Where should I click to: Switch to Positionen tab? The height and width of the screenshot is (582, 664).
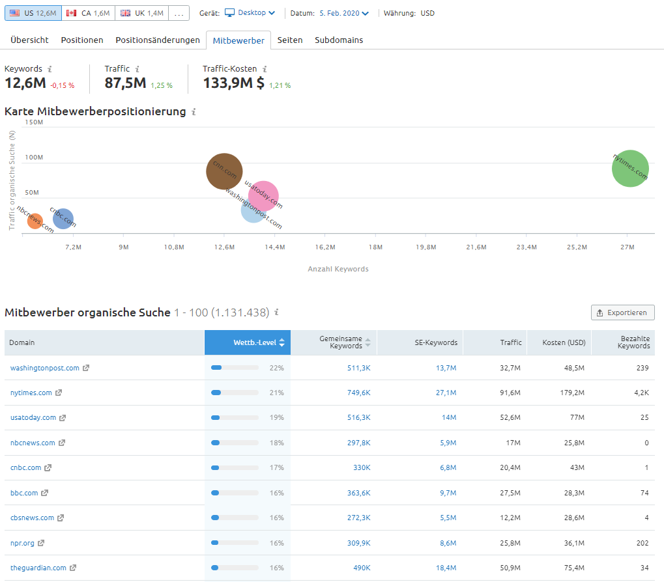(x=82, y=40)
